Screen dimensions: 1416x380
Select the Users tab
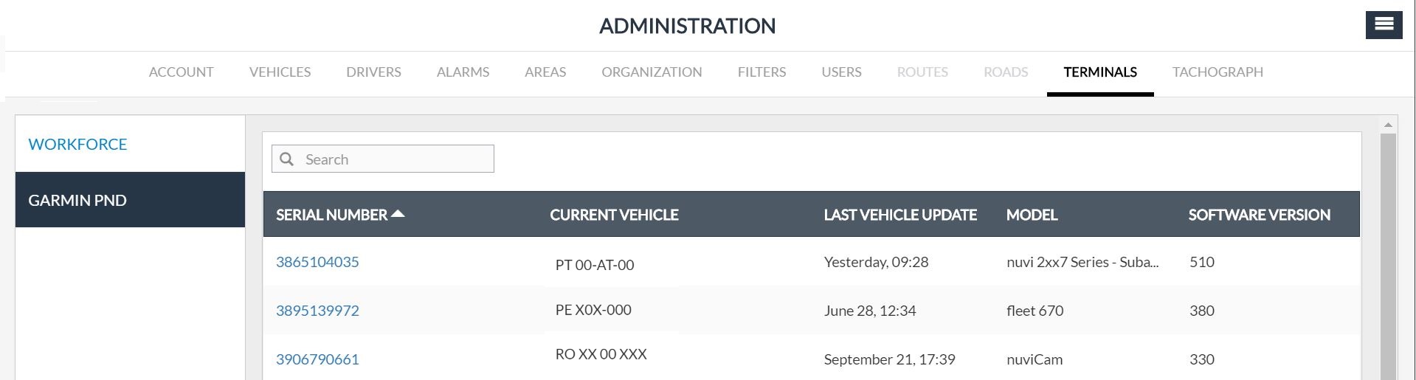[841, 72]
